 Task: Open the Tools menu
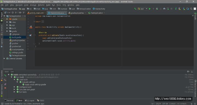tap(59, 5)
